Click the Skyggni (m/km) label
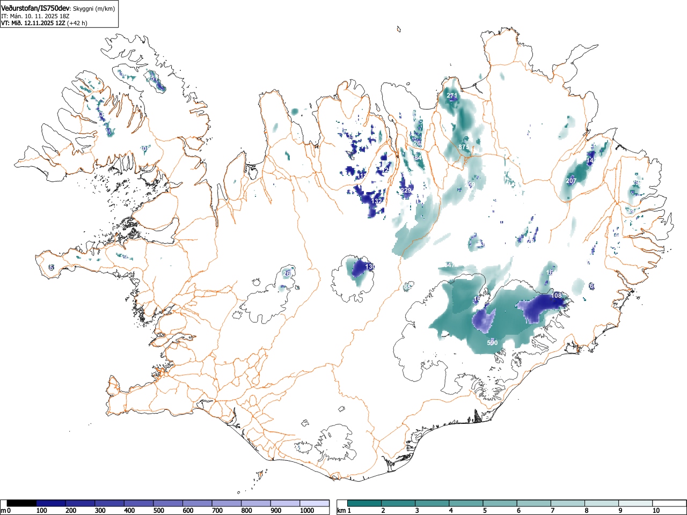This screenshot has height=515, width=687. pos(93,9)
